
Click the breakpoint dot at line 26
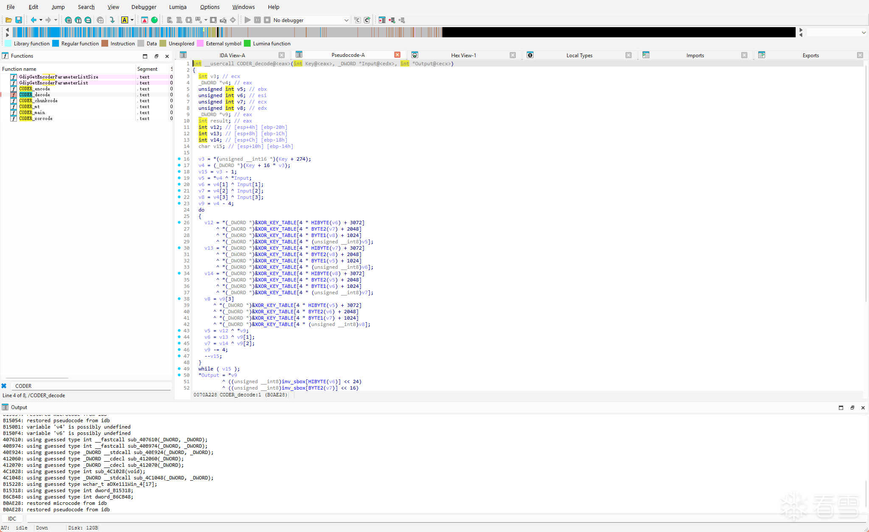coord(179,223)
